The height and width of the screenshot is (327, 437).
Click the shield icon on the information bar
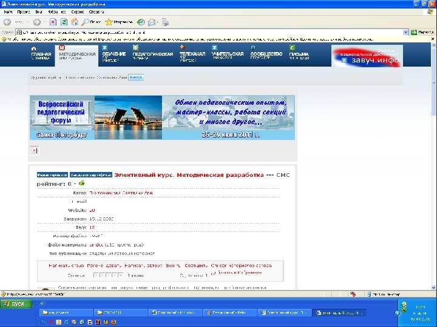(4, 39)
